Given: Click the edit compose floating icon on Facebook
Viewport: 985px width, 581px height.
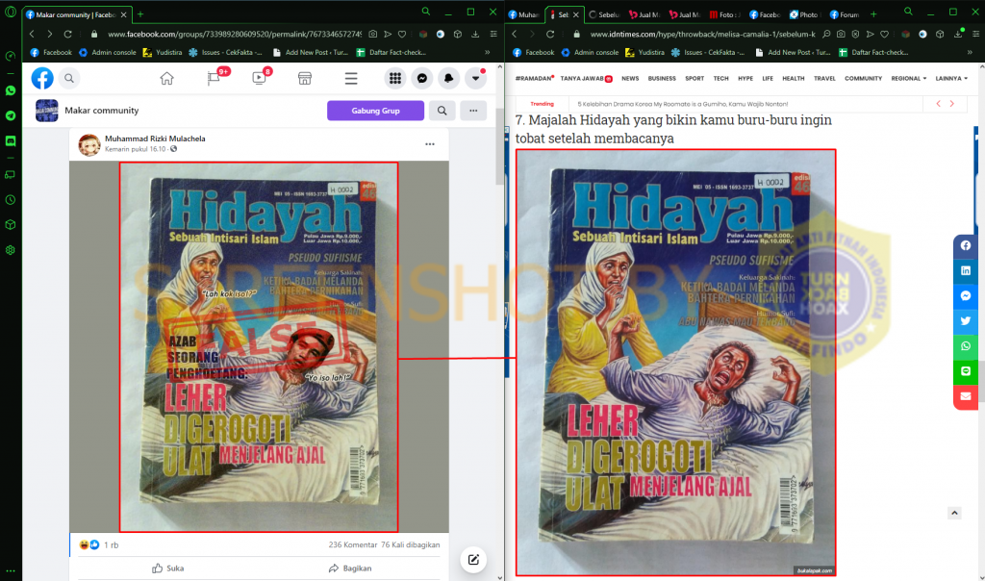Looking at the screenshot, I should coord(473,560).
